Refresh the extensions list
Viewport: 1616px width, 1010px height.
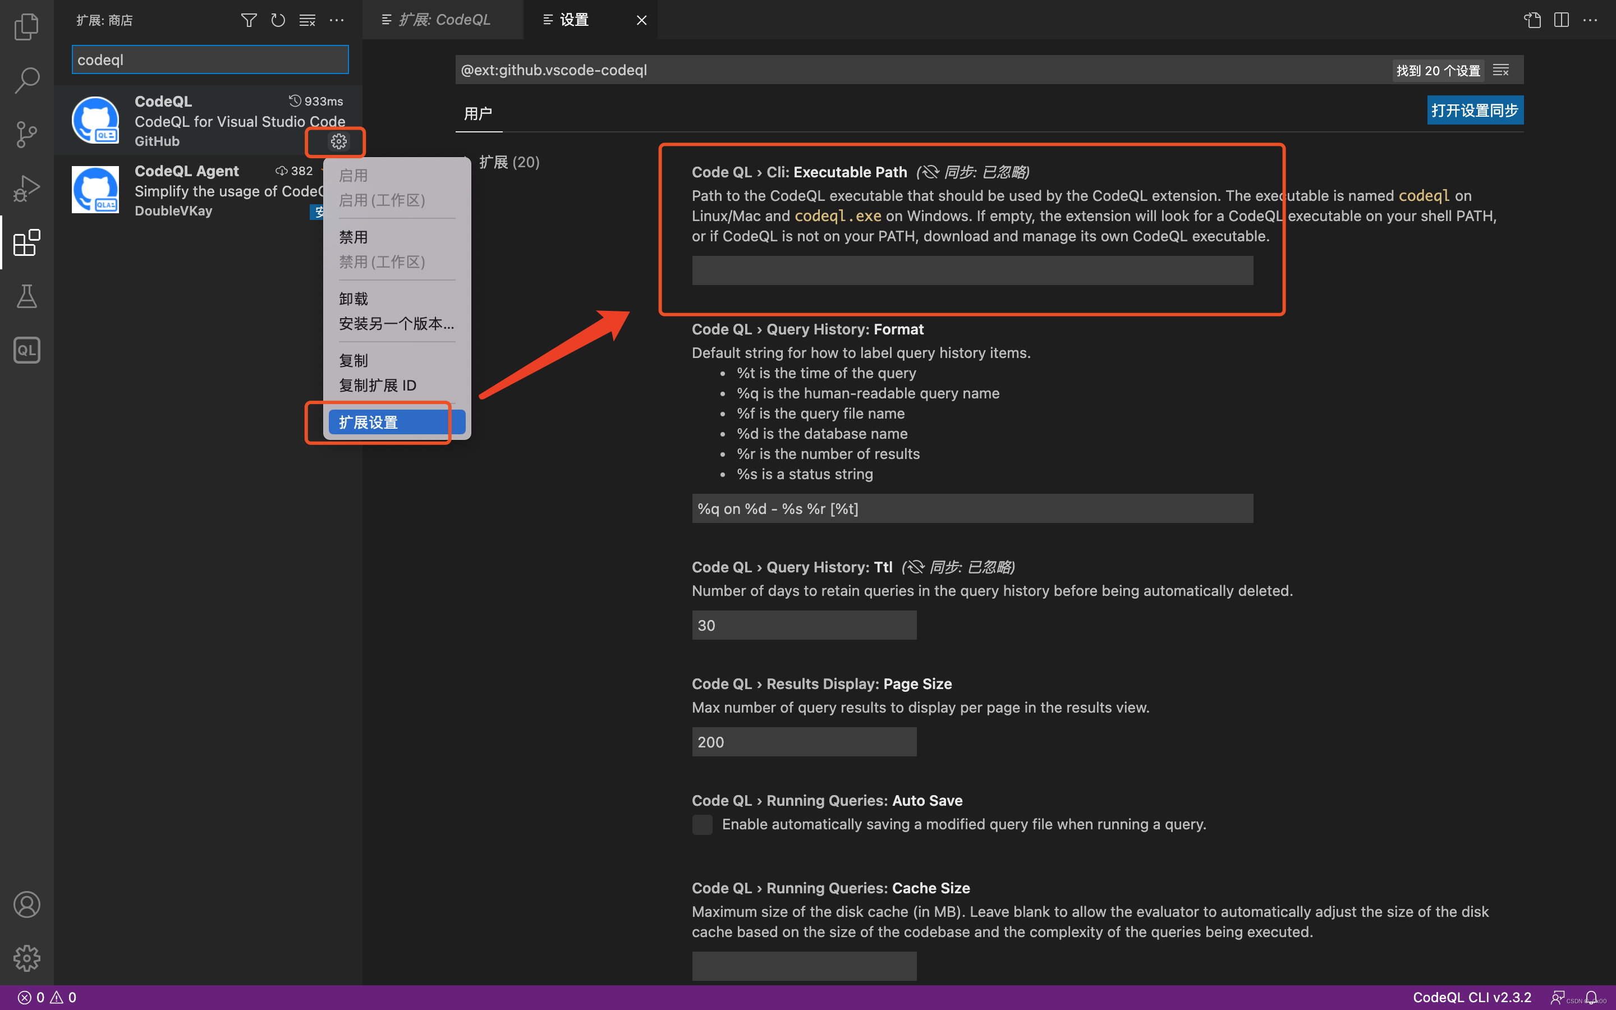click(x=278, y=20)
